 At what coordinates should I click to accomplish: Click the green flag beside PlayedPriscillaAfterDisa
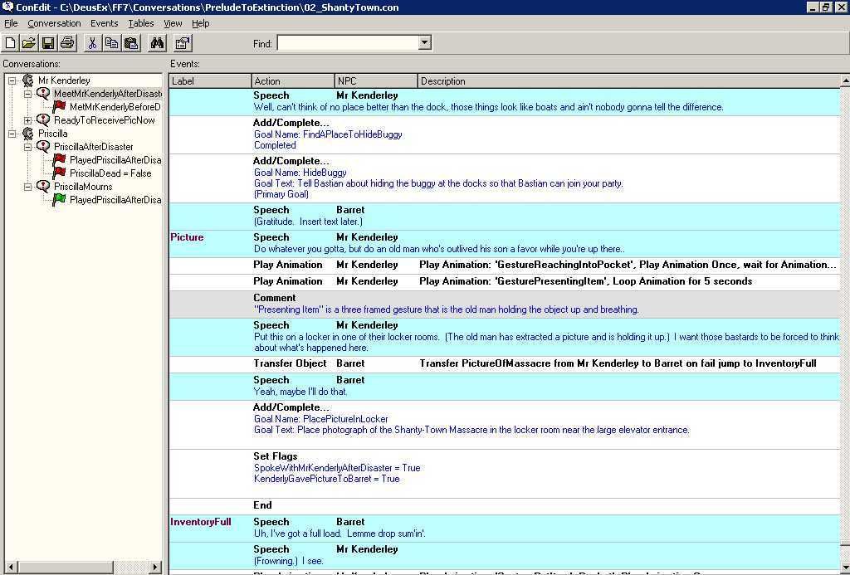point(60,199)
